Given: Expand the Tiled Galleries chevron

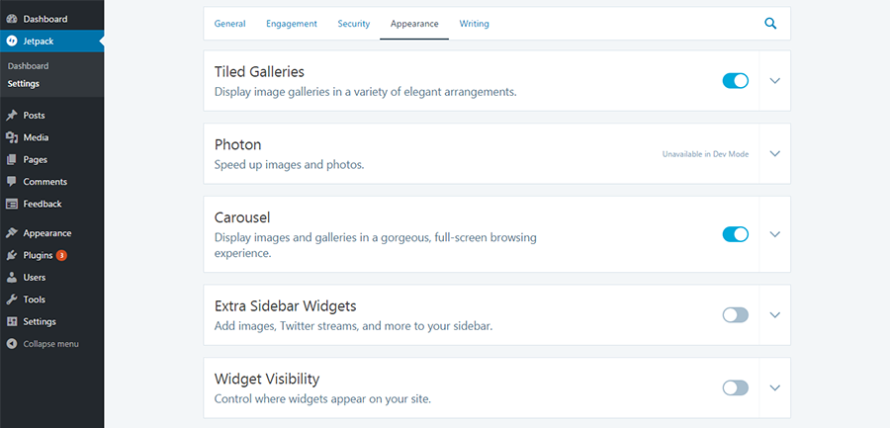Looking at the screenshot, I should (x=774, y=81).
